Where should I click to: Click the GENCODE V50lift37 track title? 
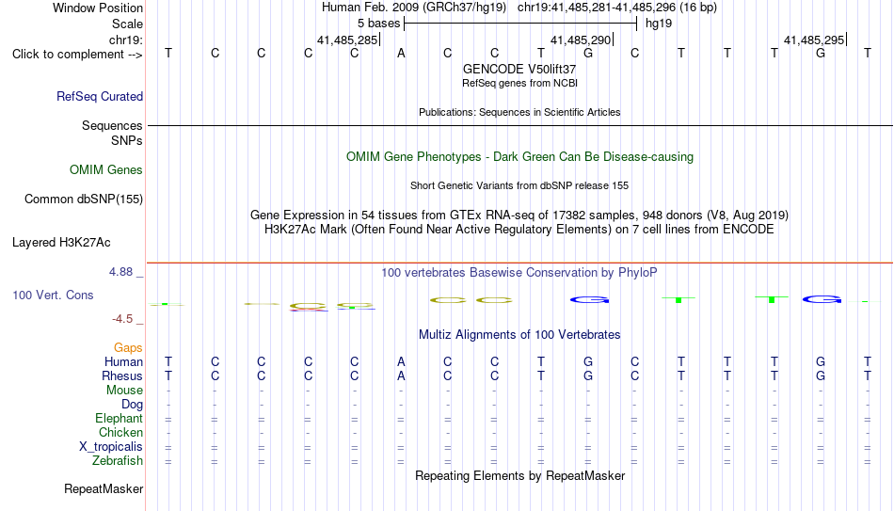pos(519,69)
